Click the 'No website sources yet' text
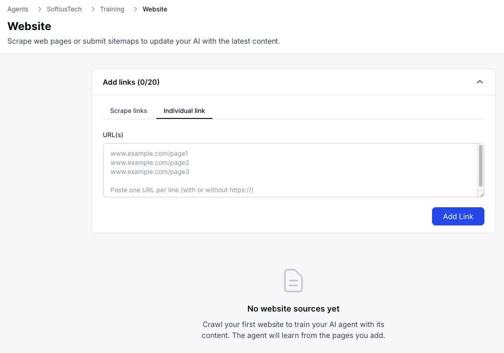Screen dimensions: 504x353 tap(293, 309)
